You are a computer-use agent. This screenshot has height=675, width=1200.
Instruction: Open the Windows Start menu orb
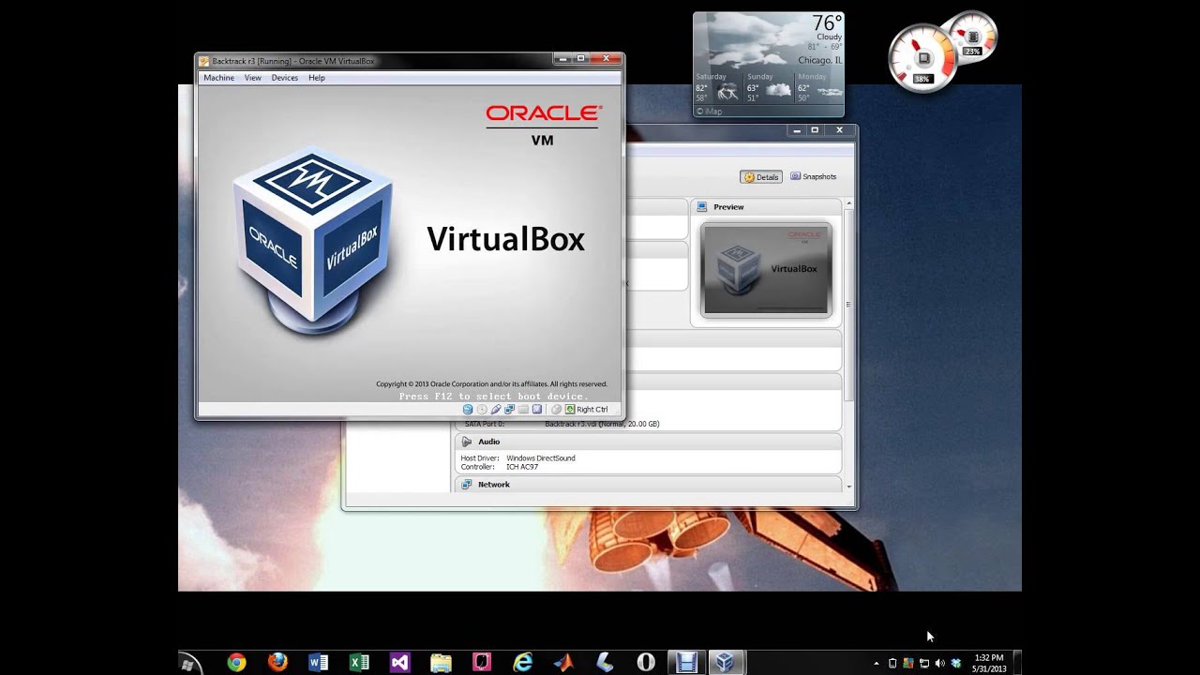tap(188, 664)
